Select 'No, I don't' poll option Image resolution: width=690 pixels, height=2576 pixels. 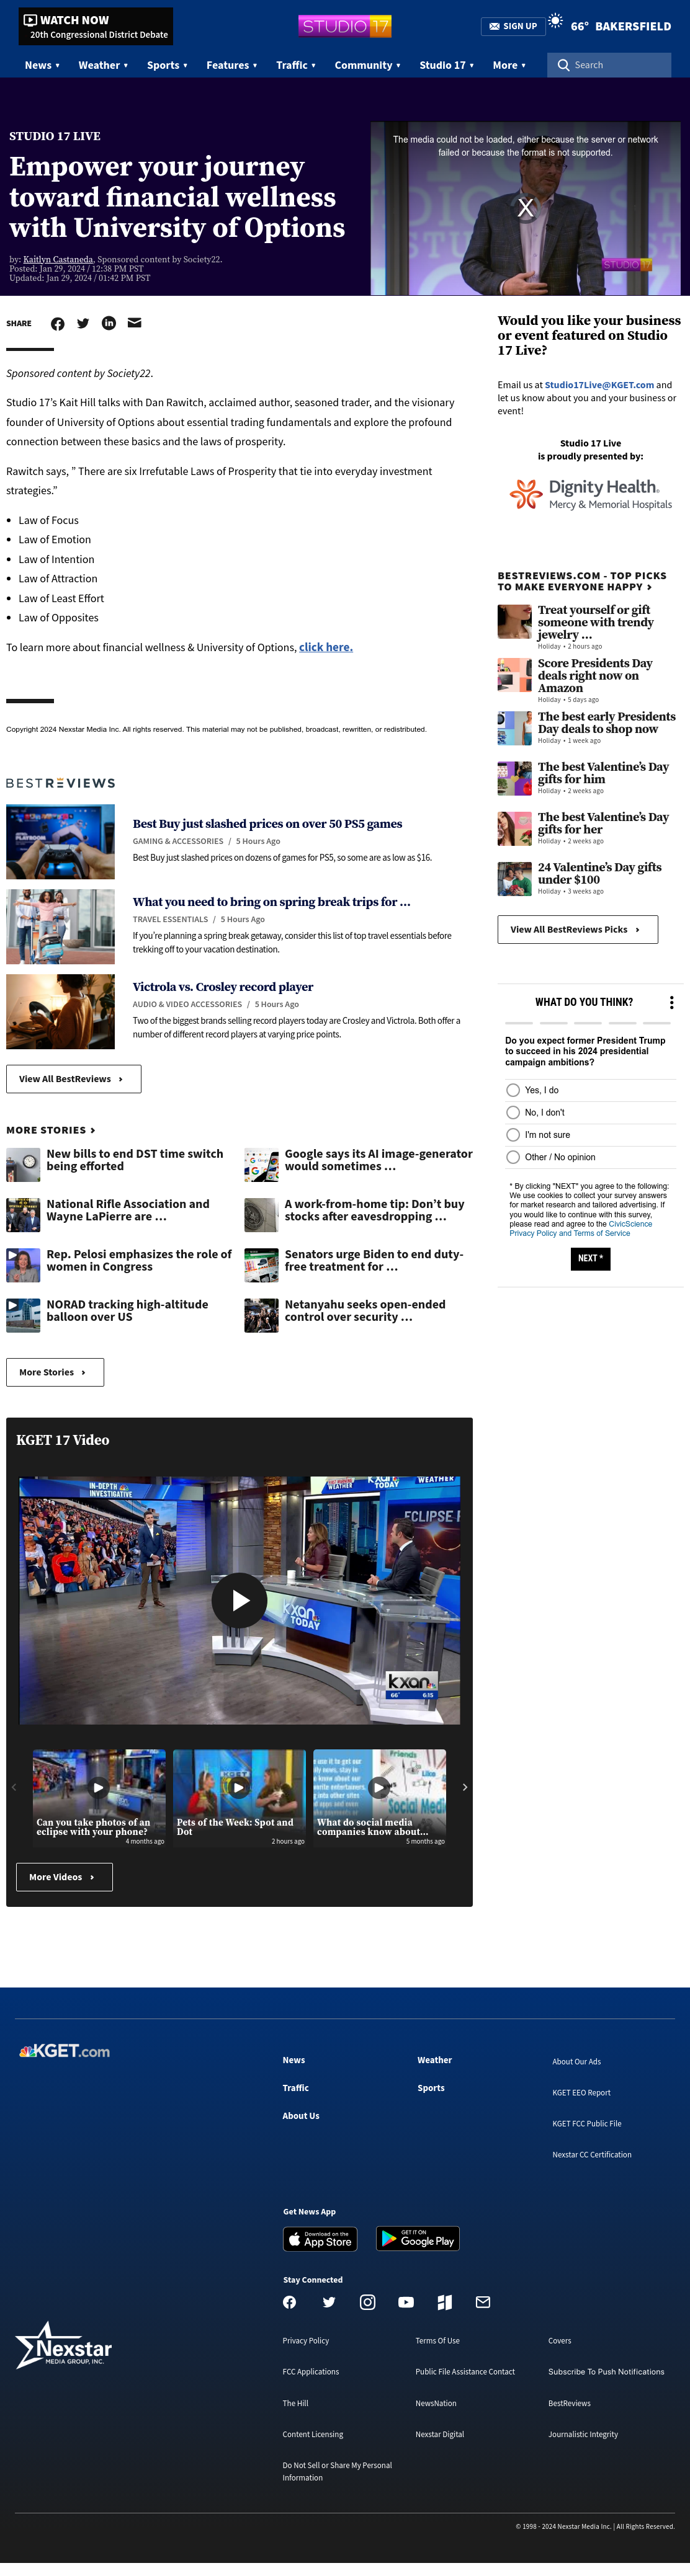tap(513, 1112)
